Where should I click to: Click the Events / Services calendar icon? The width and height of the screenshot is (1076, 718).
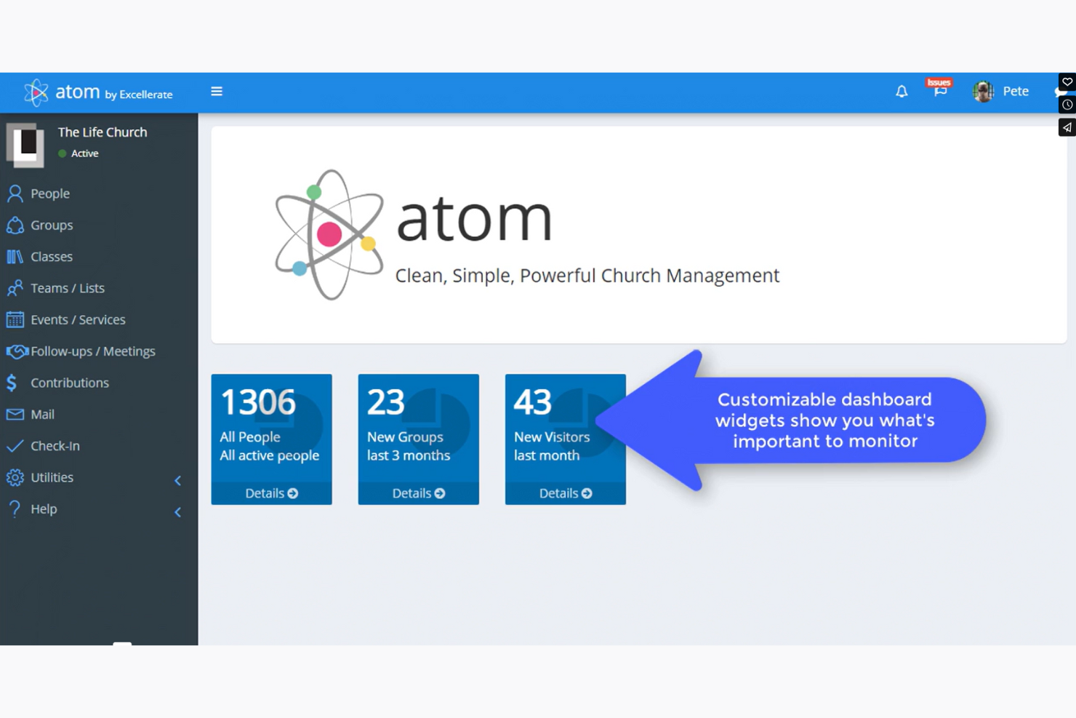[x=15, y=319]
